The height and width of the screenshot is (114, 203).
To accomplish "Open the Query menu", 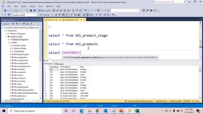I will click(x=24, y=6).
